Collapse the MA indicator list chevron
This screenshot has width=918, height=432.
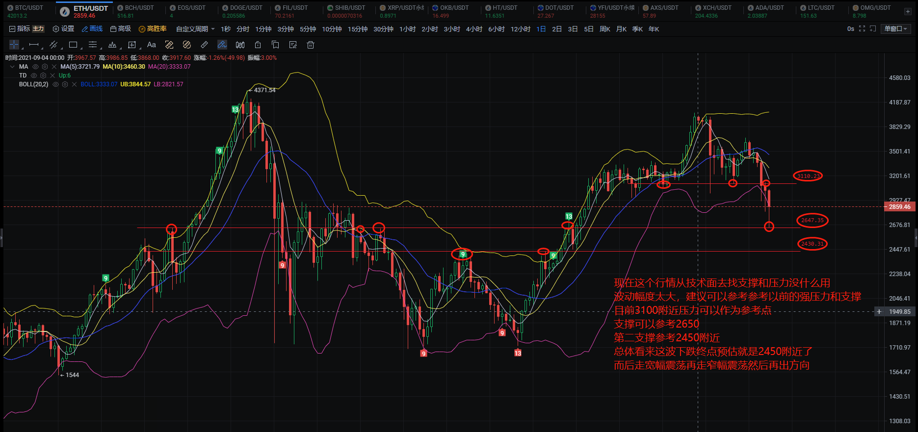[12, 67]
